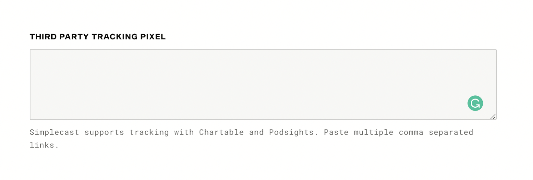Click the word "Chartable" in helper text
The width and height of the screenshot is (533, 180).
[221, 132]
